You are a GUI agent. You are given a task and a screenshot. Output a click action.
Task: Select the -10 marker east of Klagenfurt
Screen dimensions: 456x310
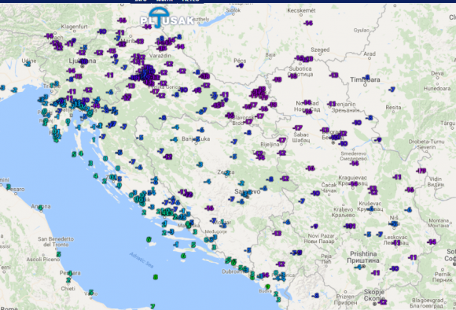pos(101,31)
